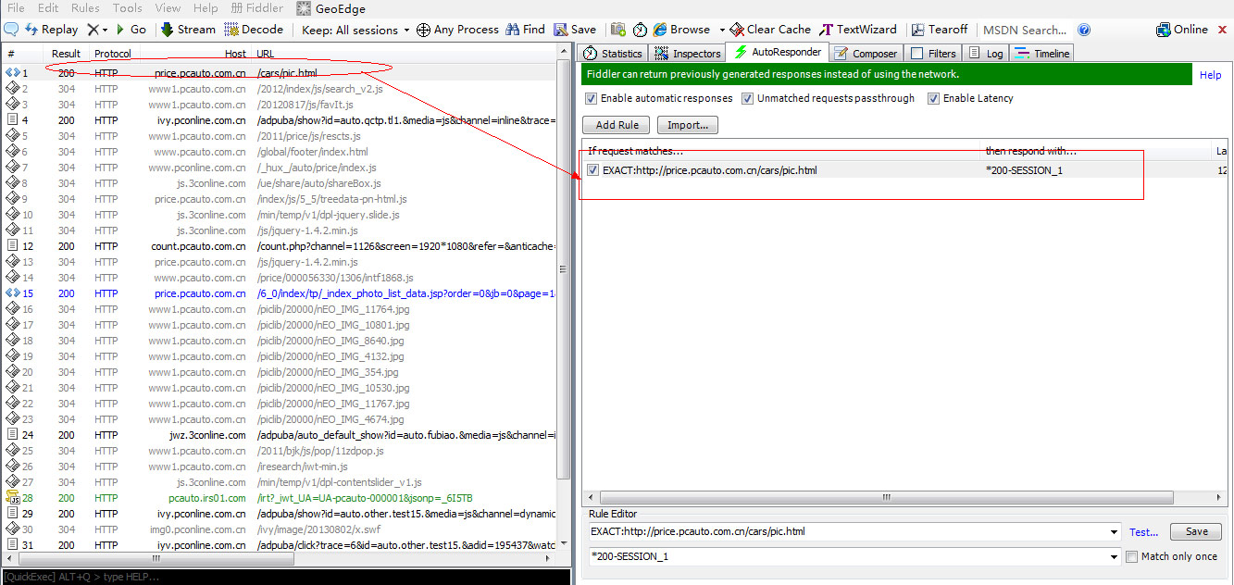Click the rules list horizontal scrollbar

point(887,498)
